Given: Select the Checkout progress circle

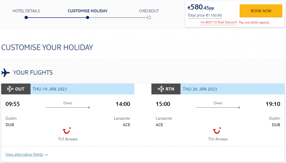Looking at the screenshot, I should (x=149, y=18).
